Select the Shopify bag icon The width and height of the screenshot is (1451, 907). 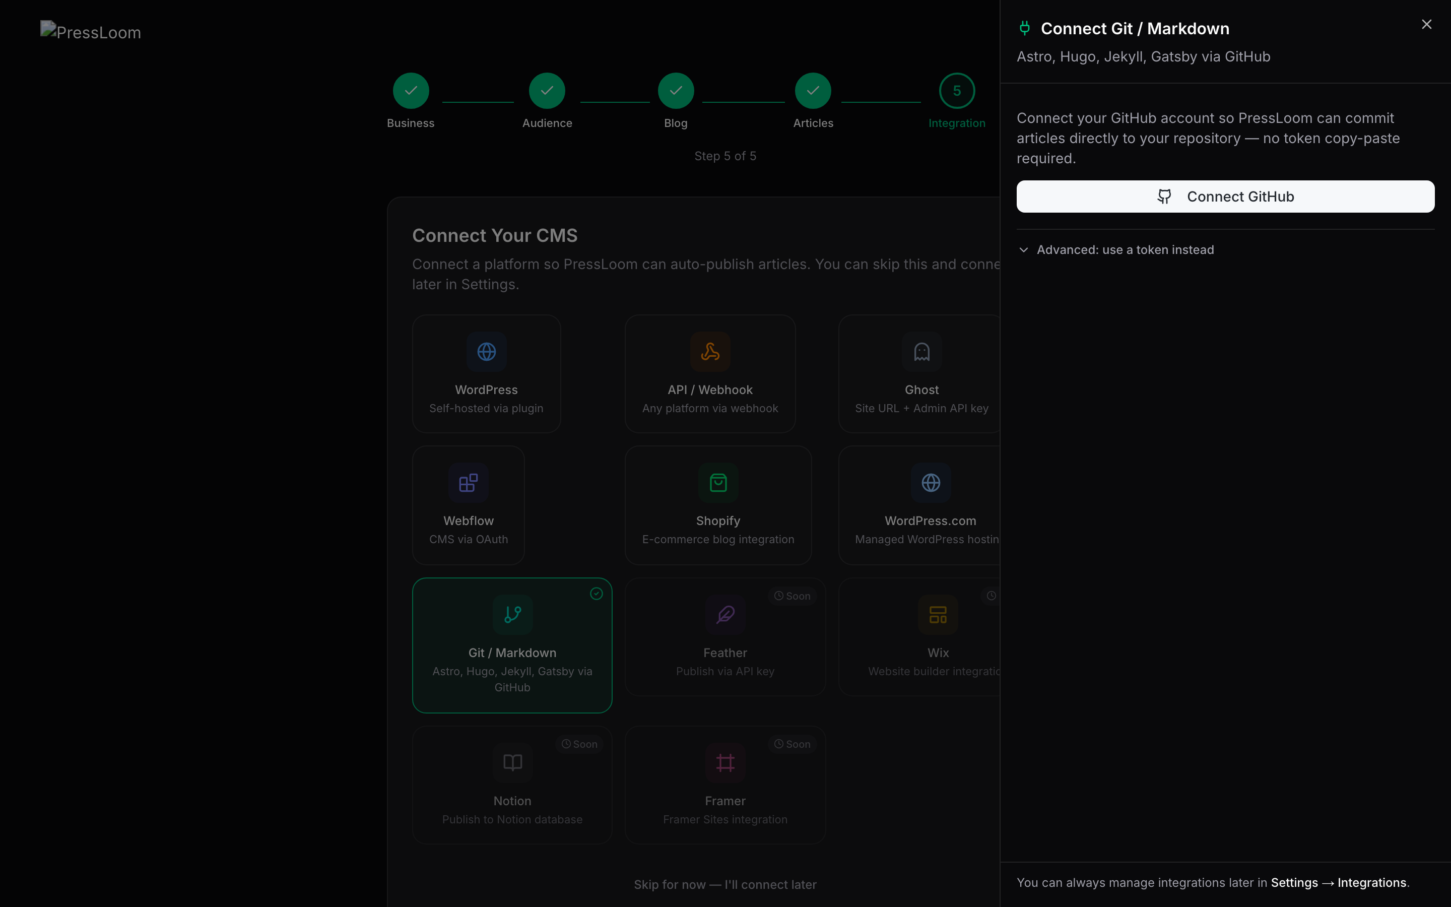coord(718,483)
